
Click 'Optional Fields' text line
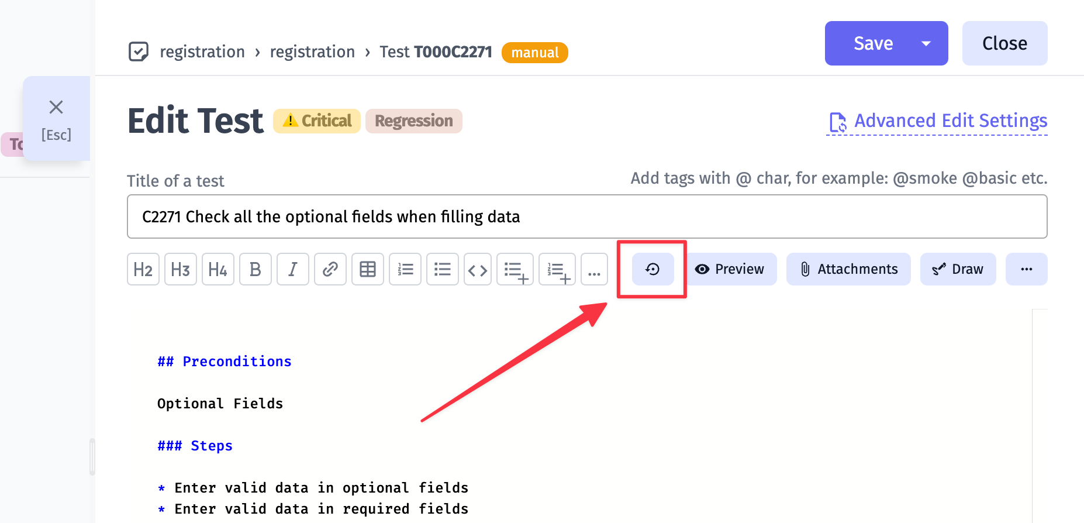coord(220,404)
